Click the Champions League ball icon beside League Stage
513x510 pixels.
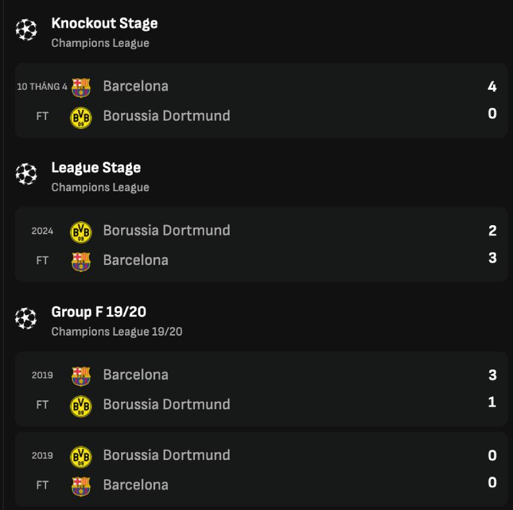[x=26, y=174]
